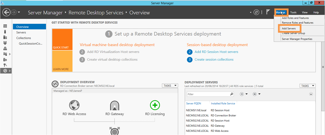The image size is (325, 135).
Task: Select Add Servers from Manage menu
Action: [289, 28]
